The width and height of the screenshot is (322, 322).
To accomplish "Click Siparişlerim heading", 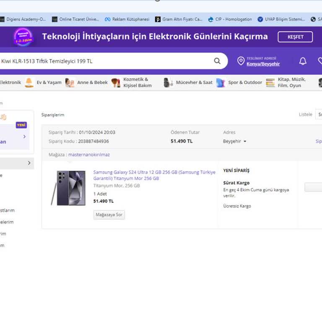I will point(53,115).
